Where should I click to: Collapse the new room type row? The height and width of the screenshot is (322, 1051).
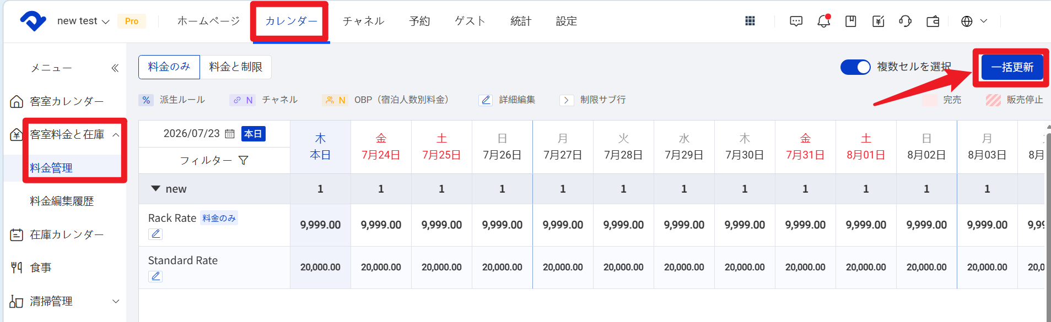pyautogui.click(x=155, y=189)
